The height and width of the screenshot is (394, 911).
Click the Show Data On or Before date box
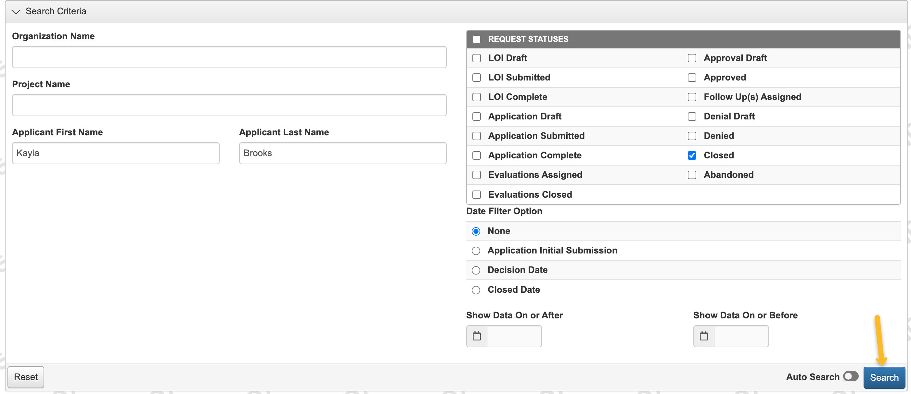click(741, 336)
